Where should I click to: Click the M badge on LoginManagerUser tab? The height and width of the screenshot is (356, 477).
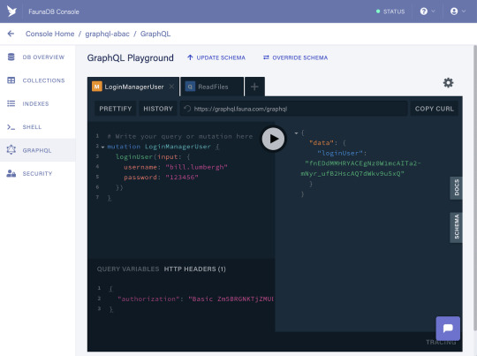pos(97,87)
